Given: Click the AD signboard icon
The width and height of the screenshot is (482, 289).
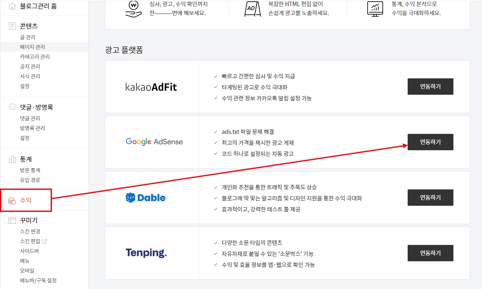Looking at the screenshot, I should click(252, 9).
